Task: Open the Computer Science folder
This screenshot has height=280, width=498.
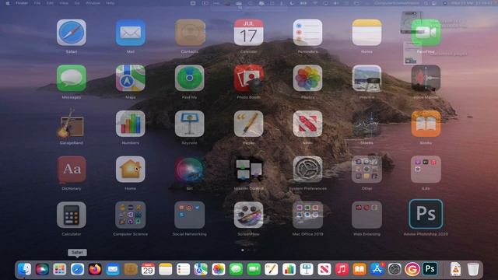Action: click(x=130, y=215)
